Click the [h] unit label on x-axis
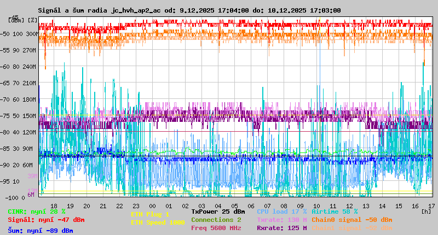Viewport: 438px width, 235px height. click(426, 211)
